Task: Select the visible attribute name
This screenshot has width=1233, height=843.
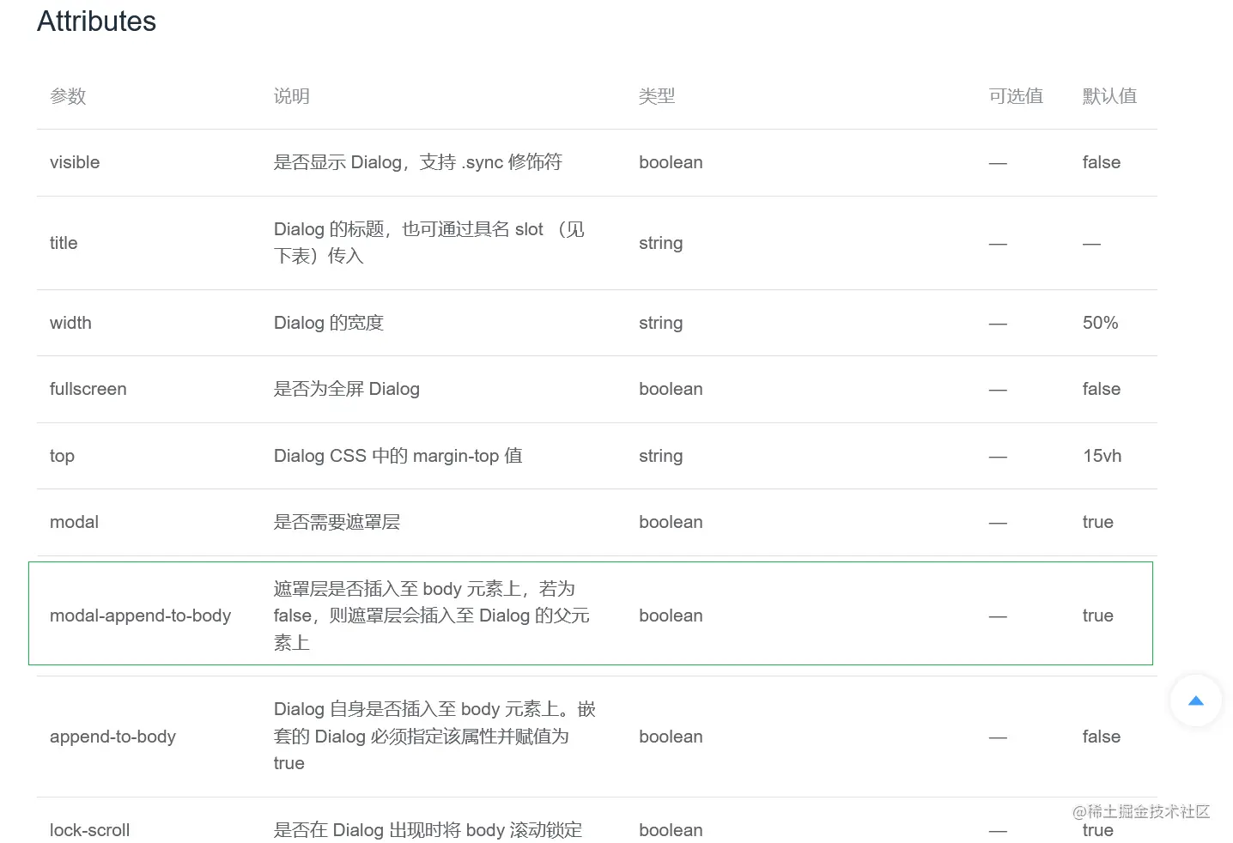Action: (x=75, y=162)
